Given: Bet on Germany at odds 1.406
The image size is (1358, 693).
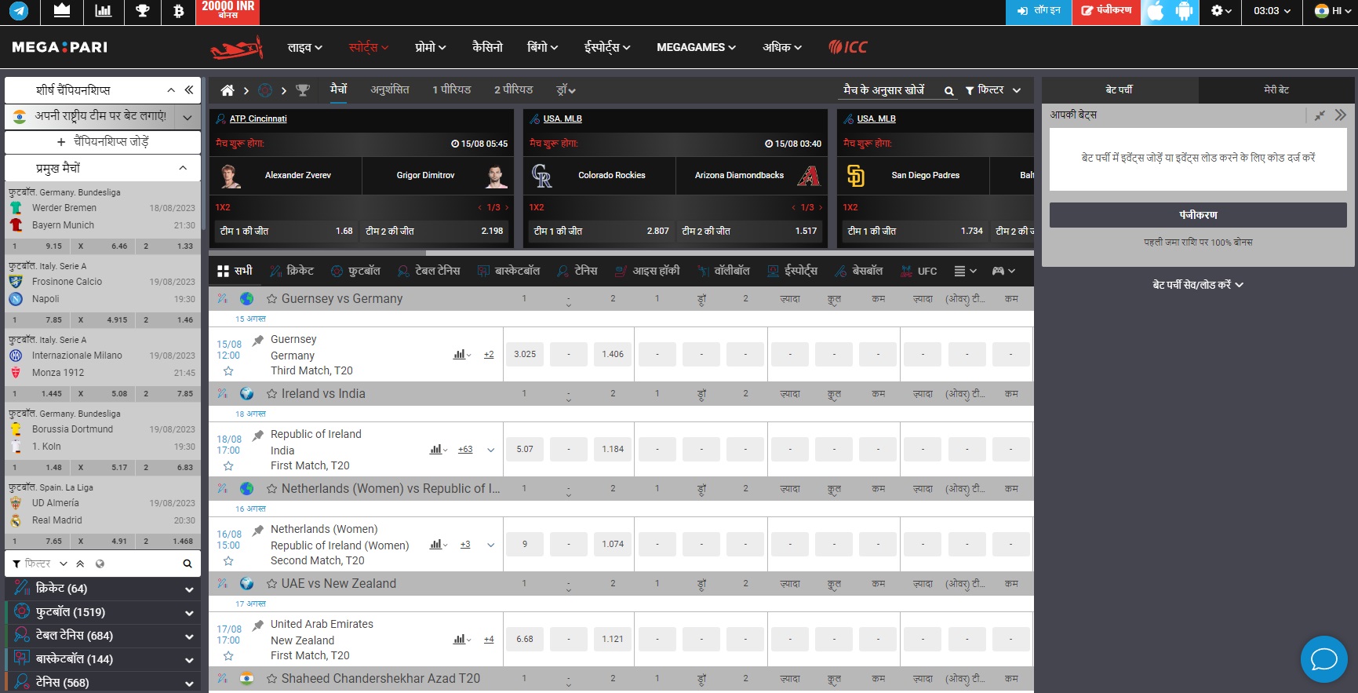Looking at the screenshot, I should [x=613, y=355].
